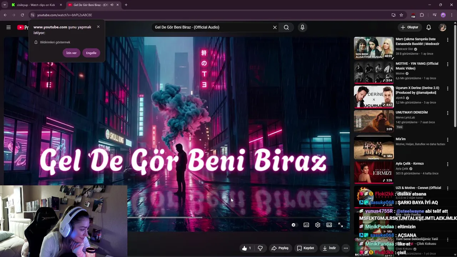Viewport: 457px width, 257px height.
Task: Start voice search with the microphone
Action: click(302, 27)
